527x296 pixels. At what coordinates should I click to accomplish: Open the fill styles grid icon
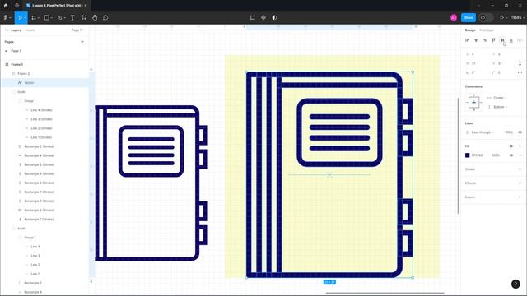pos(511,146)
